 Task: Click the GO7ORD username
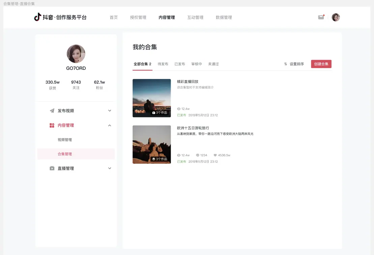(x=76, y=68)
